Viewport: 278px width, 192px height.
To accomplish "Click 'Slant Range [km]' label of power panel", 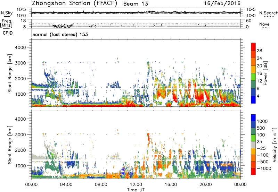I will click(x=10, y=73).
